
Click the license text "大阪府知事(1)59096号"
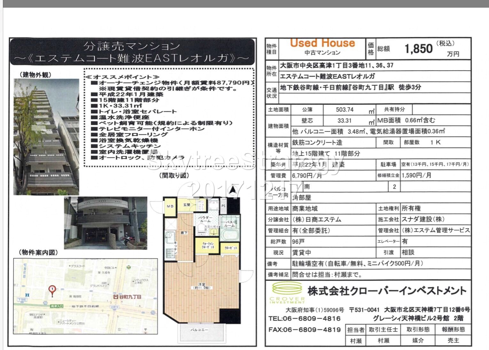click(x=315, y=310)
